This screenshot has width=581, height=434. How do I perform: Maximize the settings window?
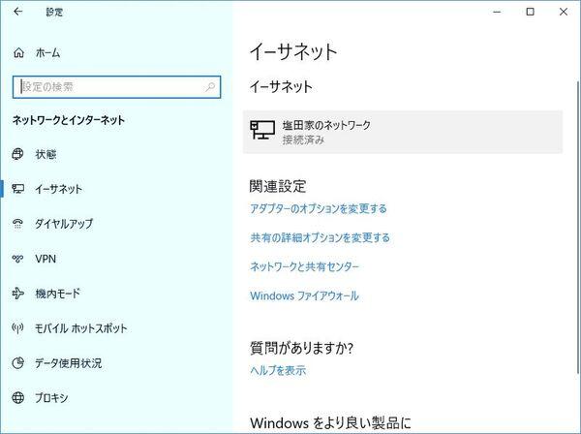pos(531,12)
